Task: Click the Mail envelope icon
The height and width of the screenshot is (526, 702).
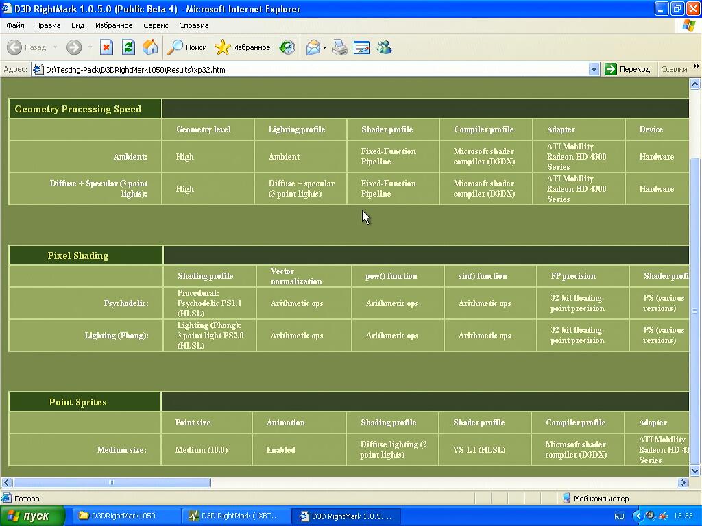Action: (x=313, y=47)
